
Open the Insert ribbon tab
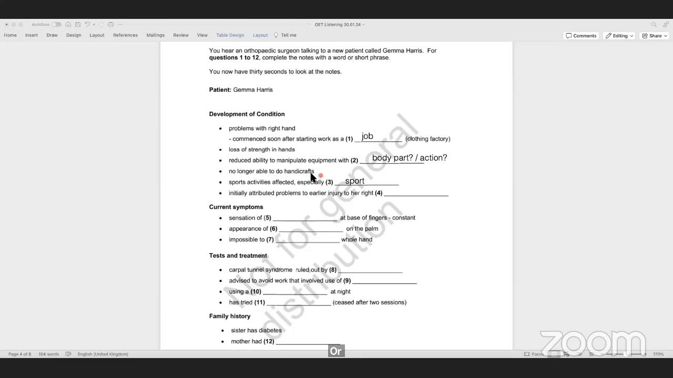32,35
